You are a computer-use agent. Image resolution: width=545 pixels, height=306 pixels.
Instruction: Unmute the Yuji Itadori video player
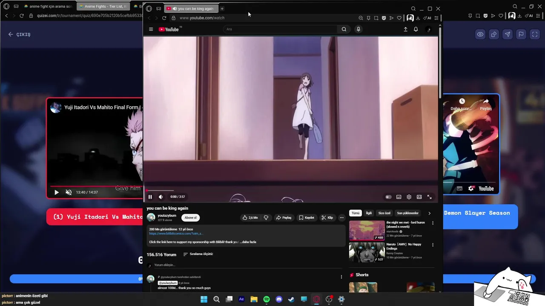[69, 193]
